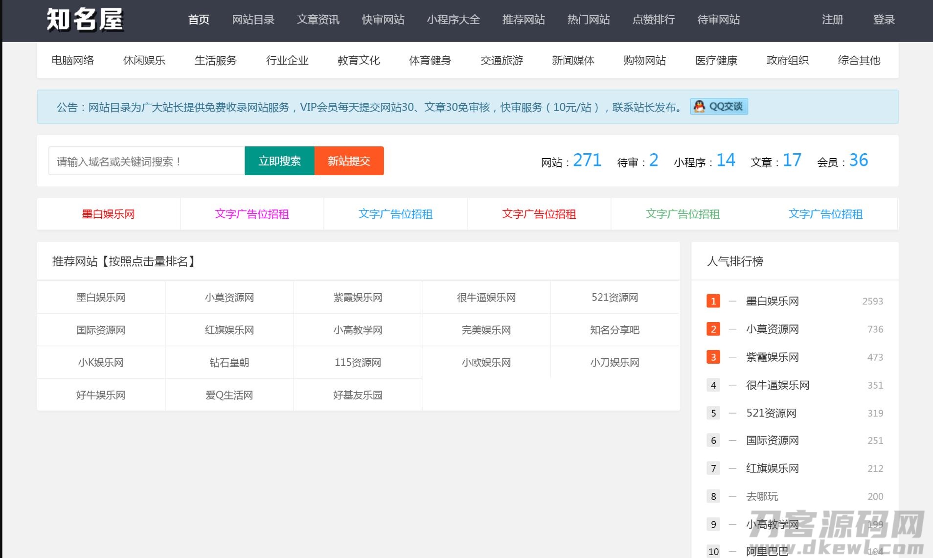Select the 体育健身 category
Image resolution: width=933 pixels, height=558 pixels.
click(x=430, y=60)
